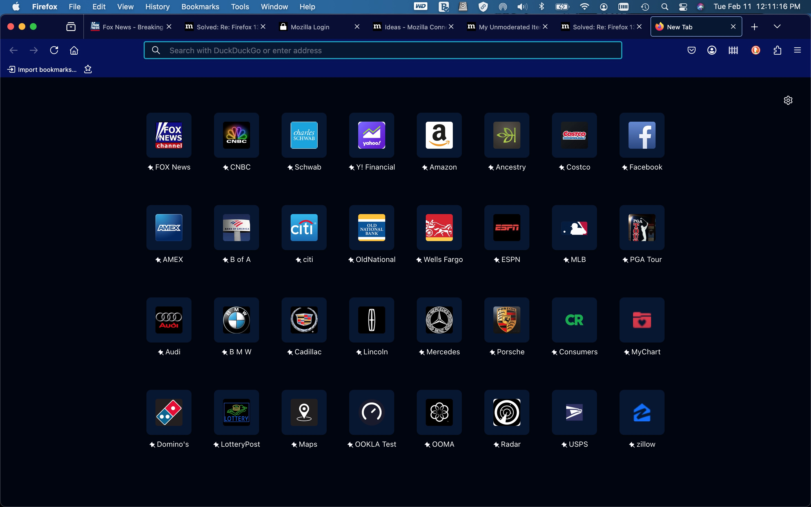This screenshot has height=507, width=811.
Task: Open the OldNational bank shortcut tile
Action: (372, 228)
